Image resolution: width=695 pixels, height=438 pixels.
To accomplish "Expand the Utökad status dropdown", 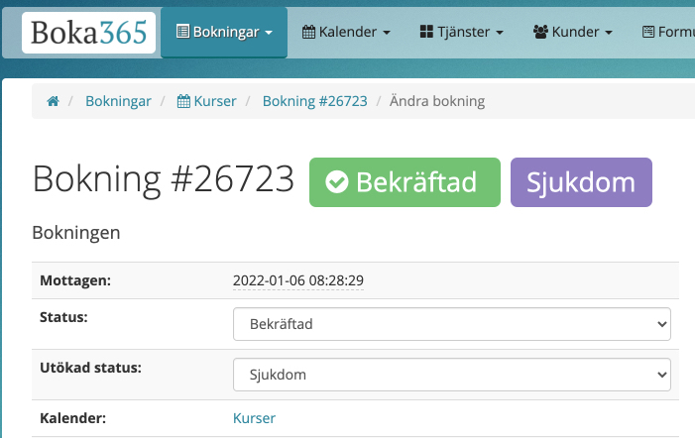I will pyautogui.click(x=452, y=375).
